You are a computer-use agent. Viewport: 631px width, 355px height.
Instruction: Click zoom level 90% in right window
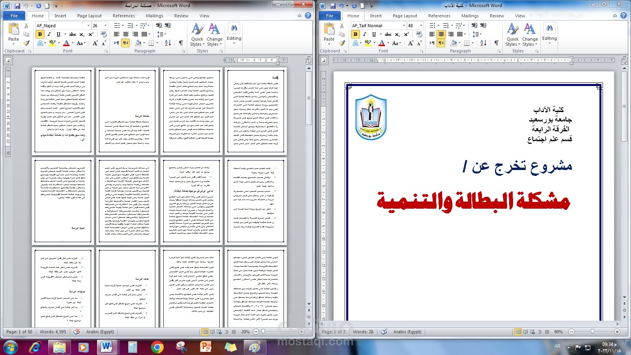(558, 332)
